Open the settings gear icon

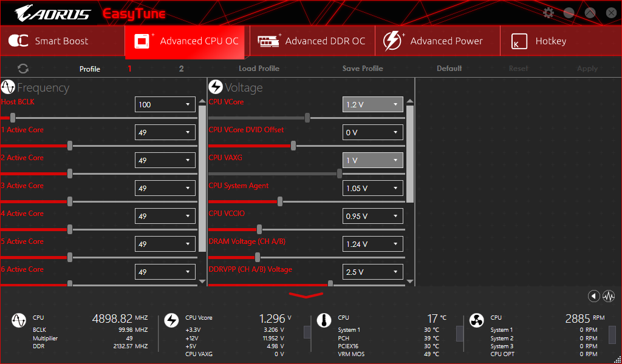pyautogui.click(x=549, y=13)
